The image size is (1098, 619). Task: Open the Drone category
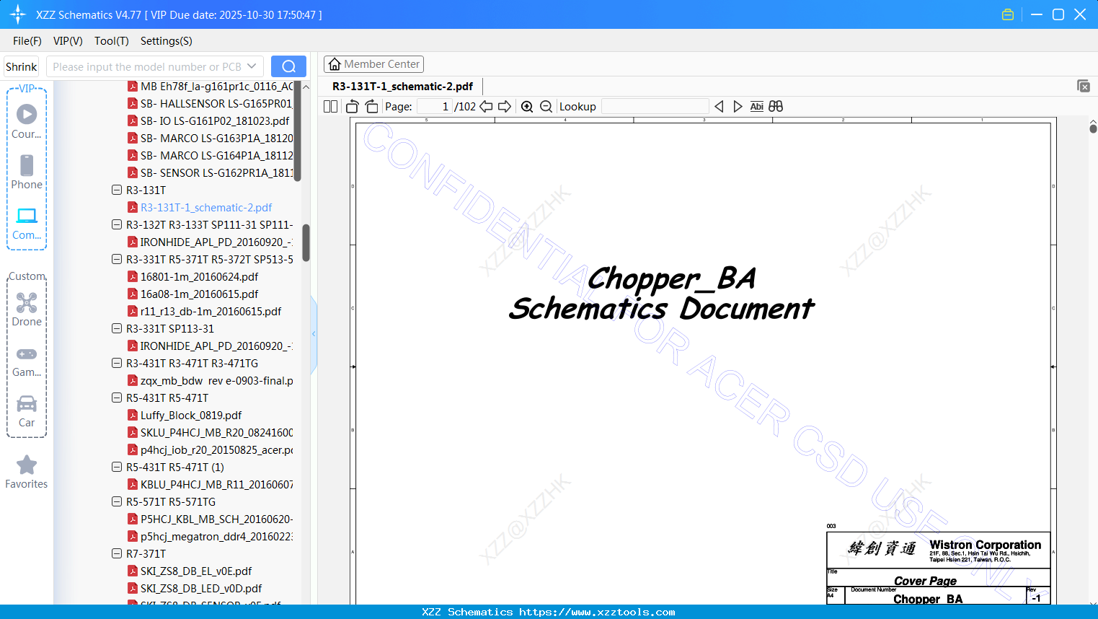(x=27, y=309)
